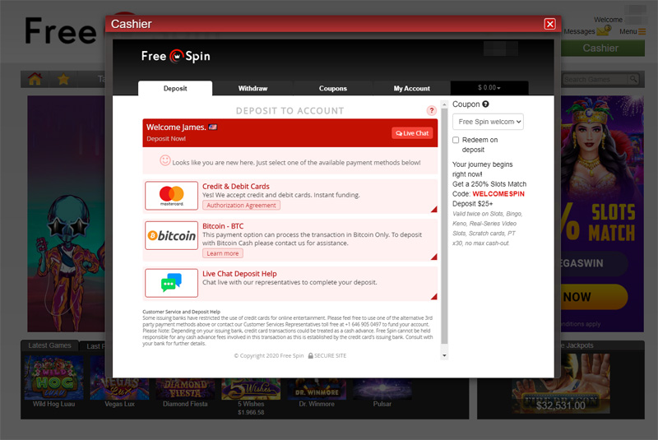
Task: Open the Diamond Fiesta game thumbnail
Action: click(x=185, y=388)
